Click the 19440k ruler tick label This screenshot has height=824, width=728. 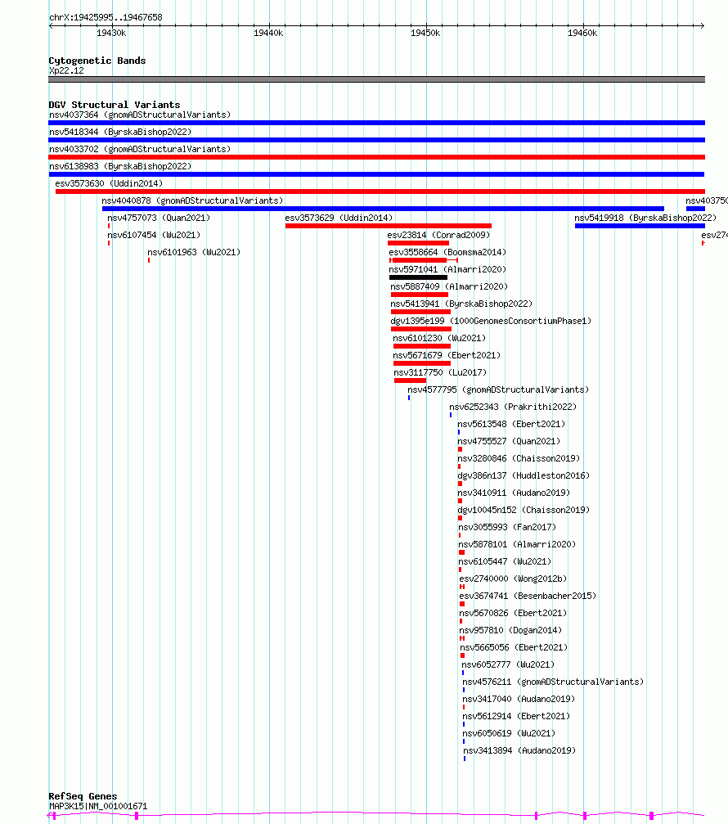[x=268, y=33]
